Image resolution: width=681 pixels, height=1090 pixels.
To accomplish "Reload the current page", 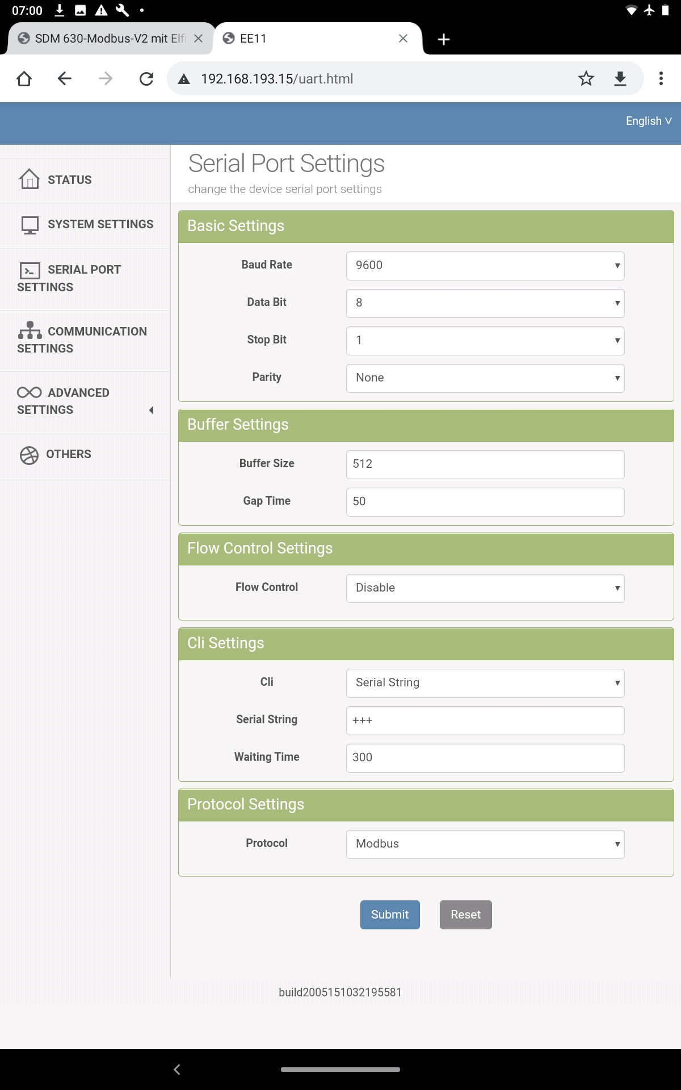I will pyautogui.click(x=146, y=78).
